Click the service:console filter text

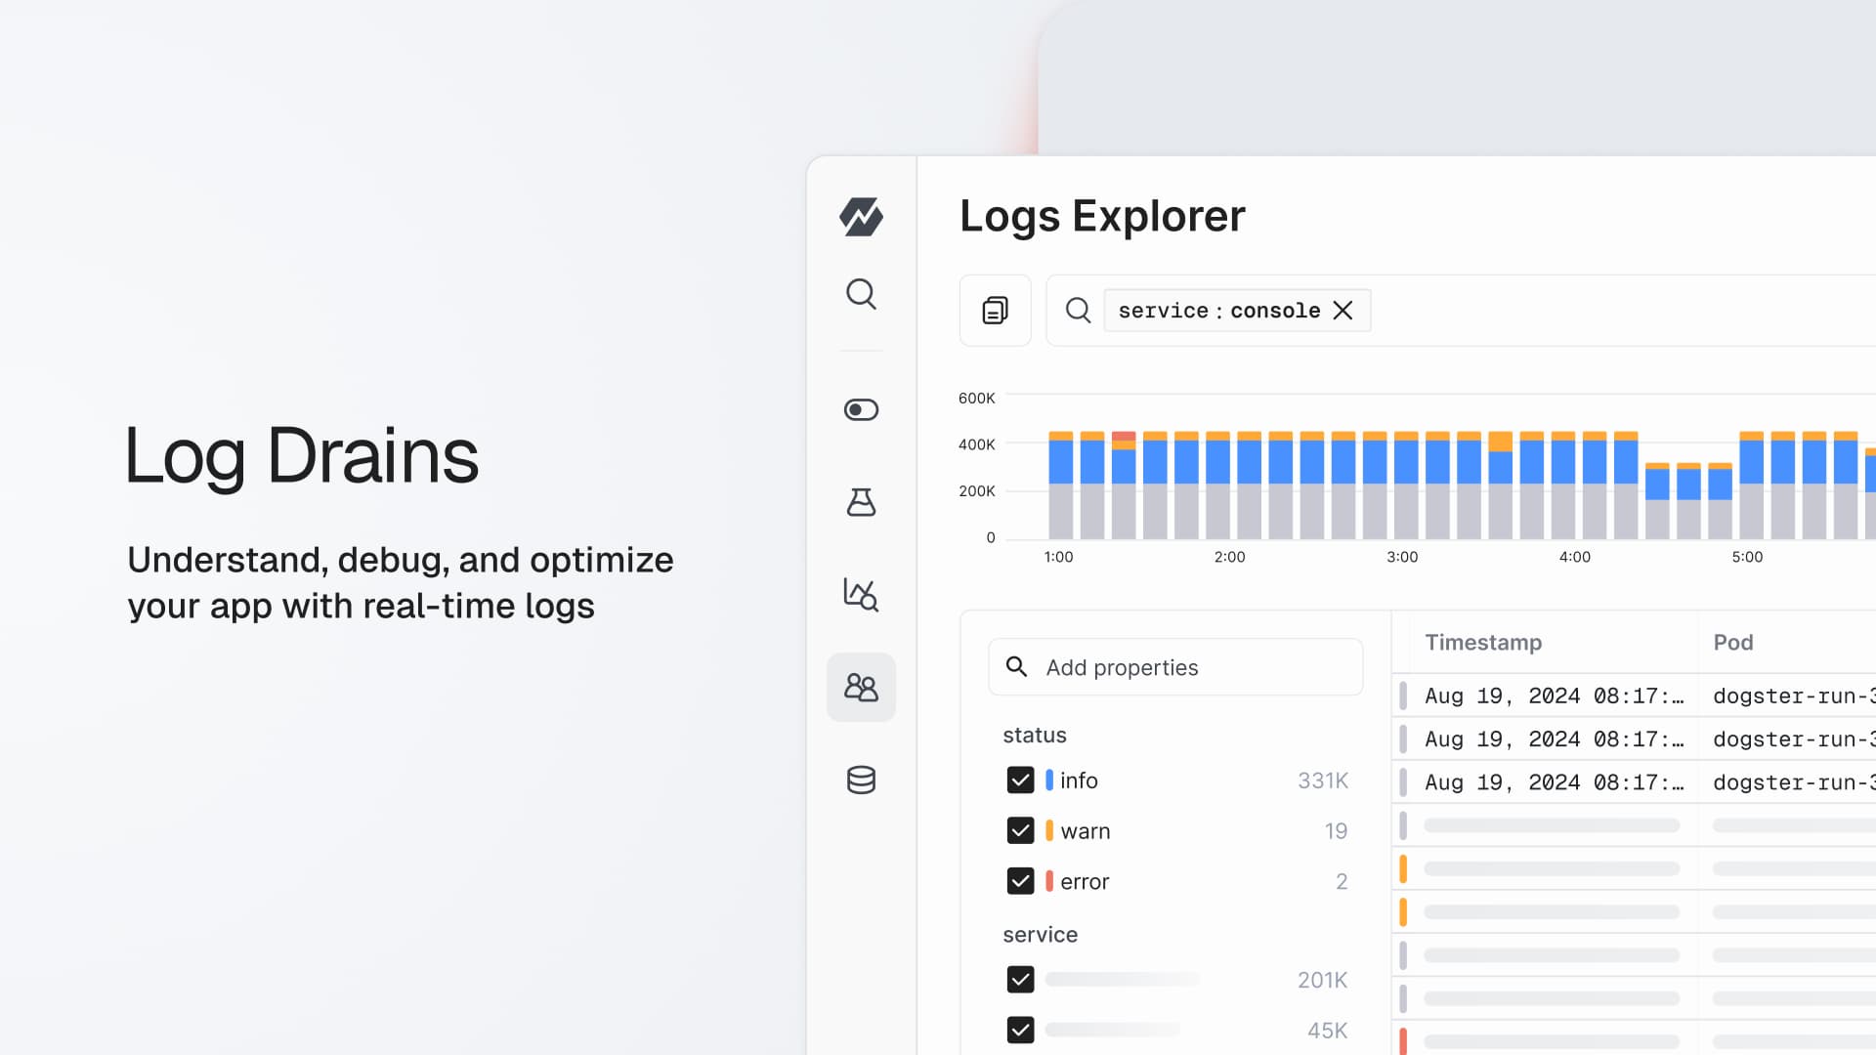coord(1218,311)
